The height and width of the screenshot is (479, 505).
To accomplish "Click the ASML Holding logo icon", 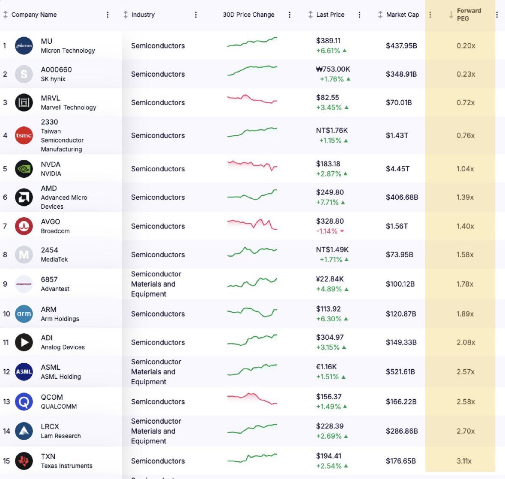I will tap(24, 371).
